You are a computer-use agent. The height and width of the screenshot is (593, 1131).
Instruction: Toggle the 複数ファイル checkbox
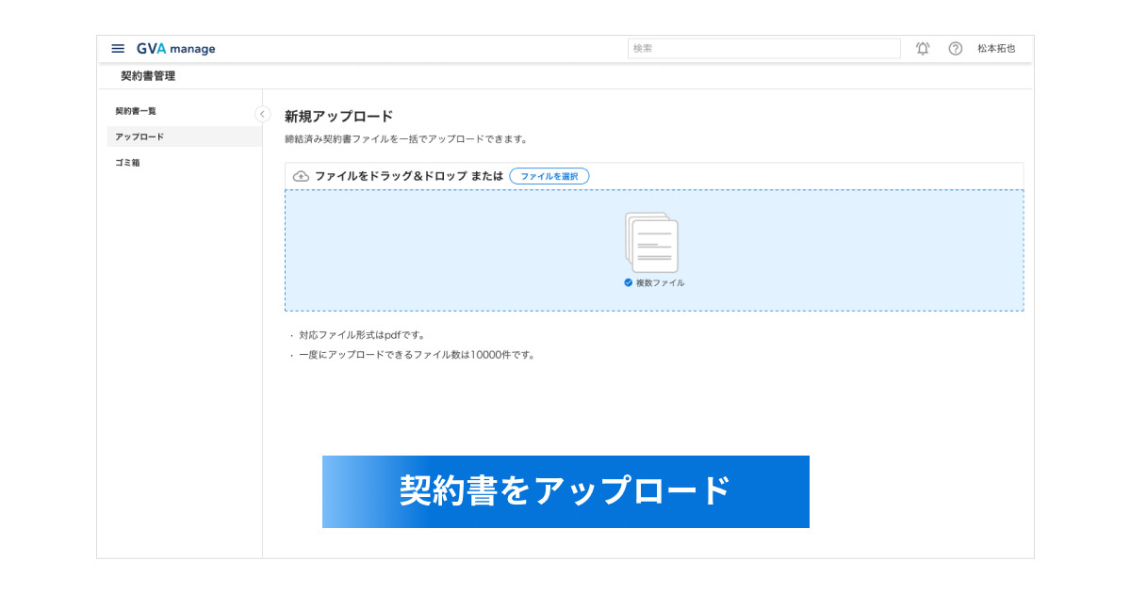coord(629,282)
